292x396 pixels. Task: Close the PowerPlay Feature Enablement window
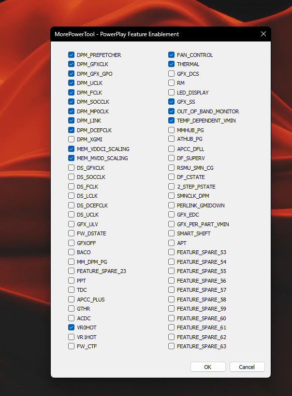pyautogui.click(x=263, y=34)
